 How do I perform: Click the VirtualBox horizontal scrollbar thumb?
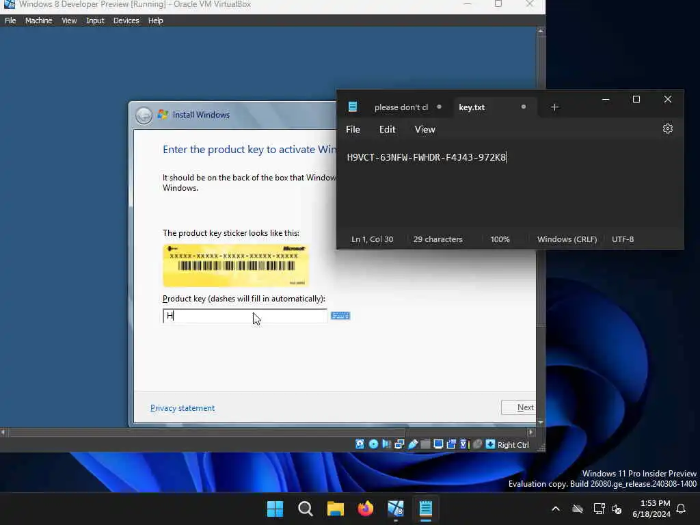207,432
